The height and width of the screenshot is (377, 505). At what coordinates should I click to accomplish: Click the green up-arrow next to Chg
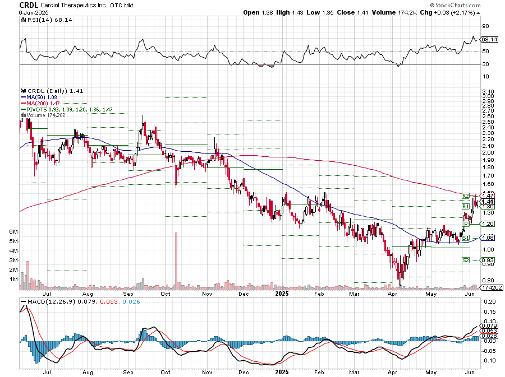tap(479, 13)
